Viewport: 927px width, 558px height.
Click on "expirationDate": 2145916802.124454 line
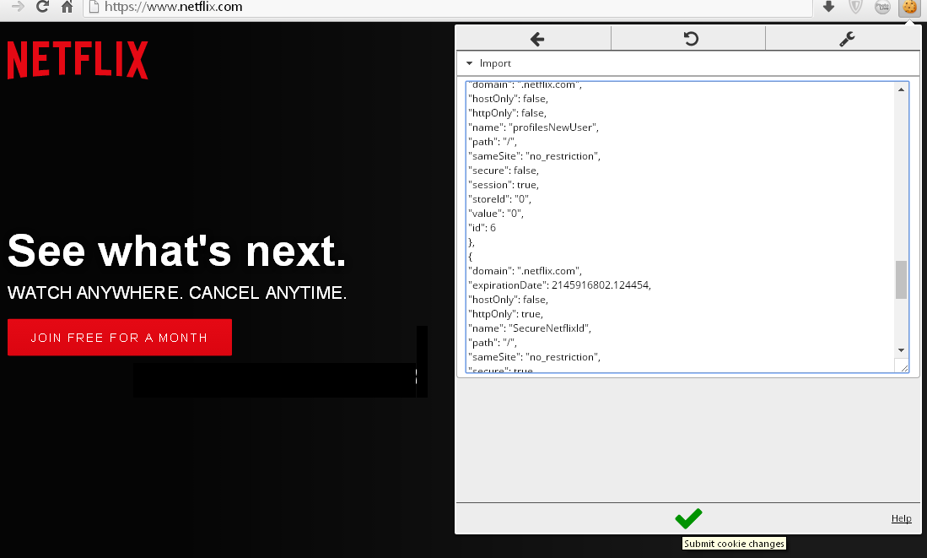click(559, 285)
